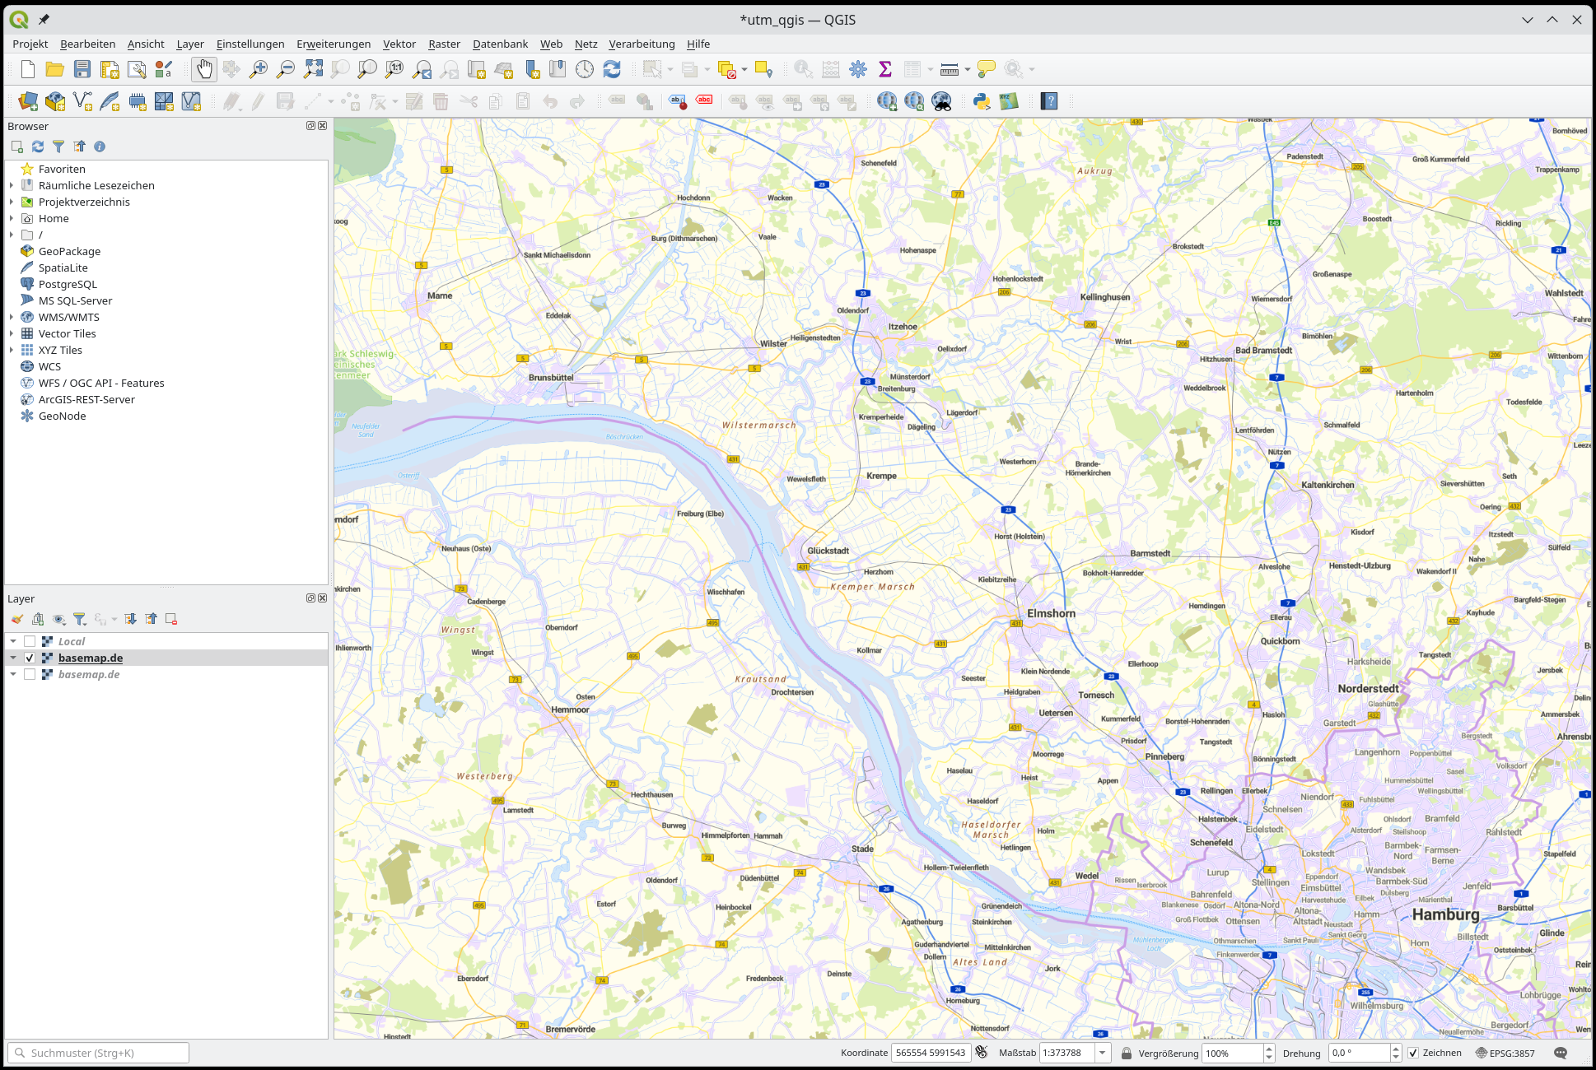Deselect features from all layers

click(x=726, y=69)
